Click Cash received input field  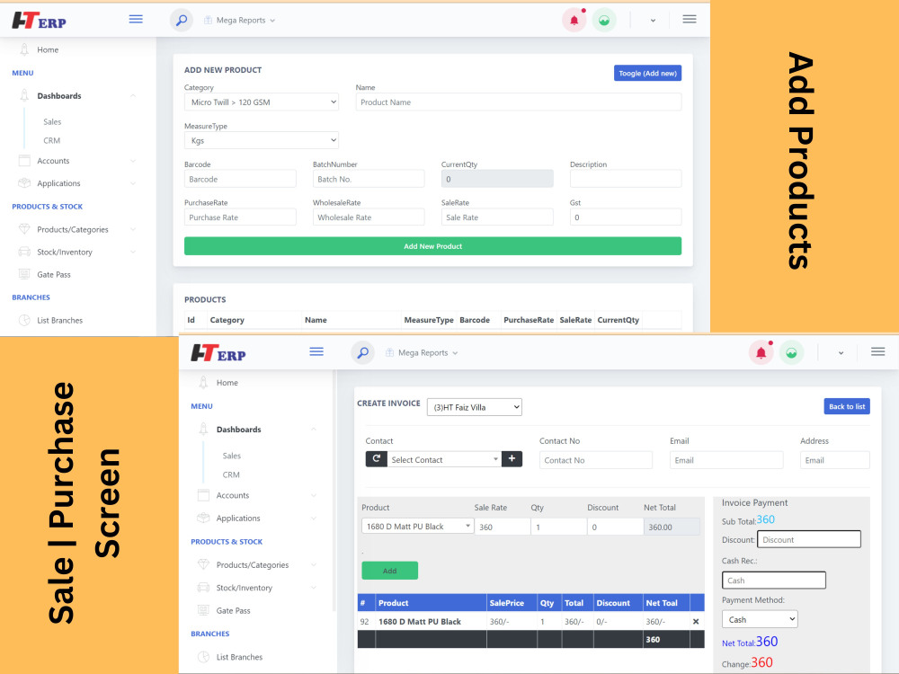click(x=773, y=580)
